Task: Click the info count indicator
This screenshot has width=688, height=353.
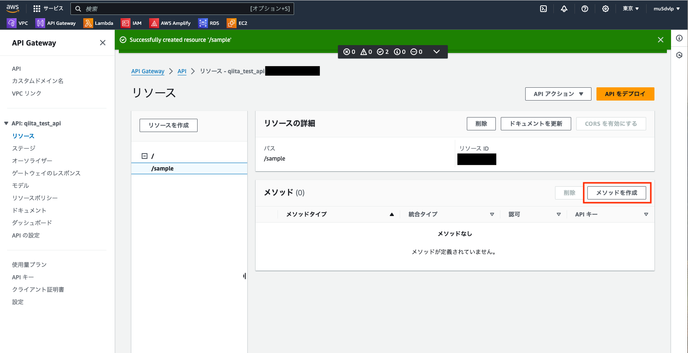Action: click(400, 52)
